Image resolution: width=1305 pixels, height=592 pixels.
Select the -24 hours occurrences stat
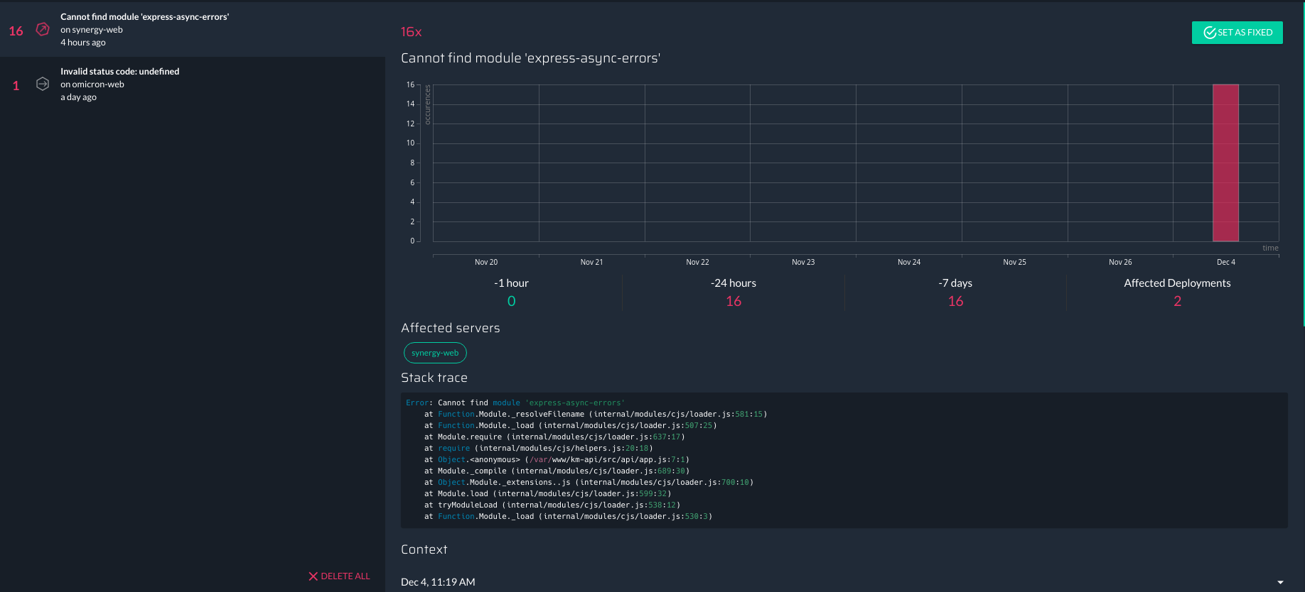tap(734, 292)
